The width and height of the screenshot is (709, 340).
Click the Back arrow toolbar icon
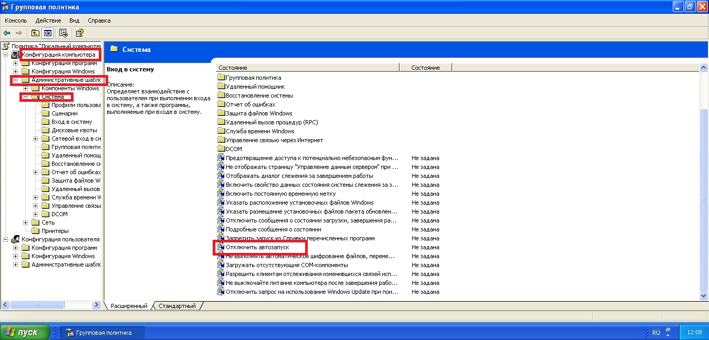7,33
